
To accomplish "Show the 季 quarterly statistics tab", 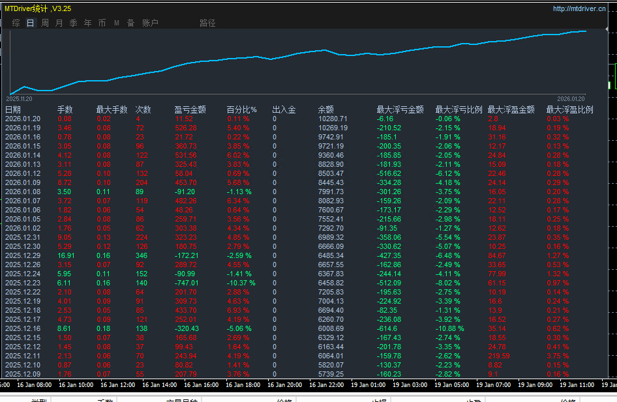I will coord(73,23).
